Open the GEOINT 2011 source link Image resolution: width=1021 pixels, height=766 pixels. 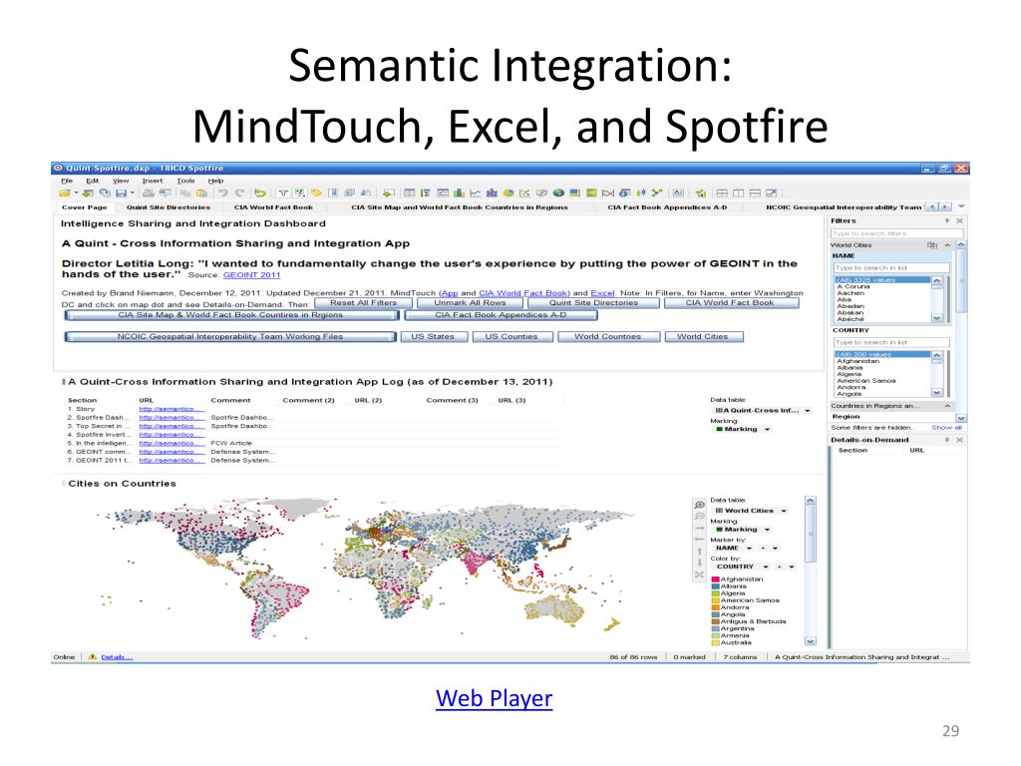(251, 275)
